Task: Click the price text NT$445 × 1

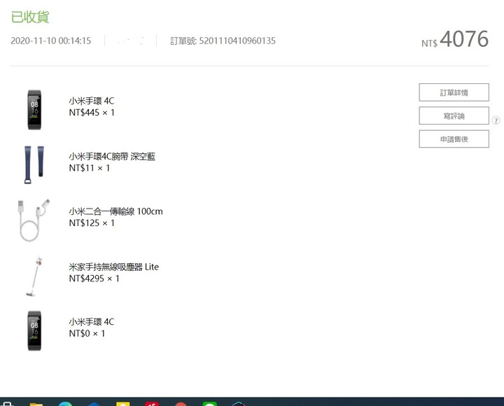Action: tap(92, 113)
